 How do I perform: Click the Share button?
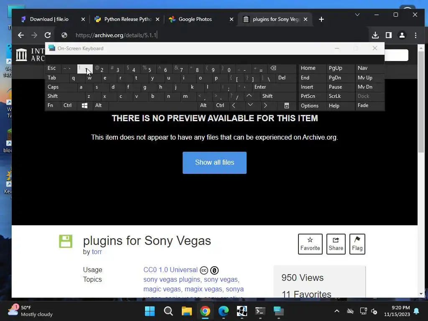click(336, 244)
